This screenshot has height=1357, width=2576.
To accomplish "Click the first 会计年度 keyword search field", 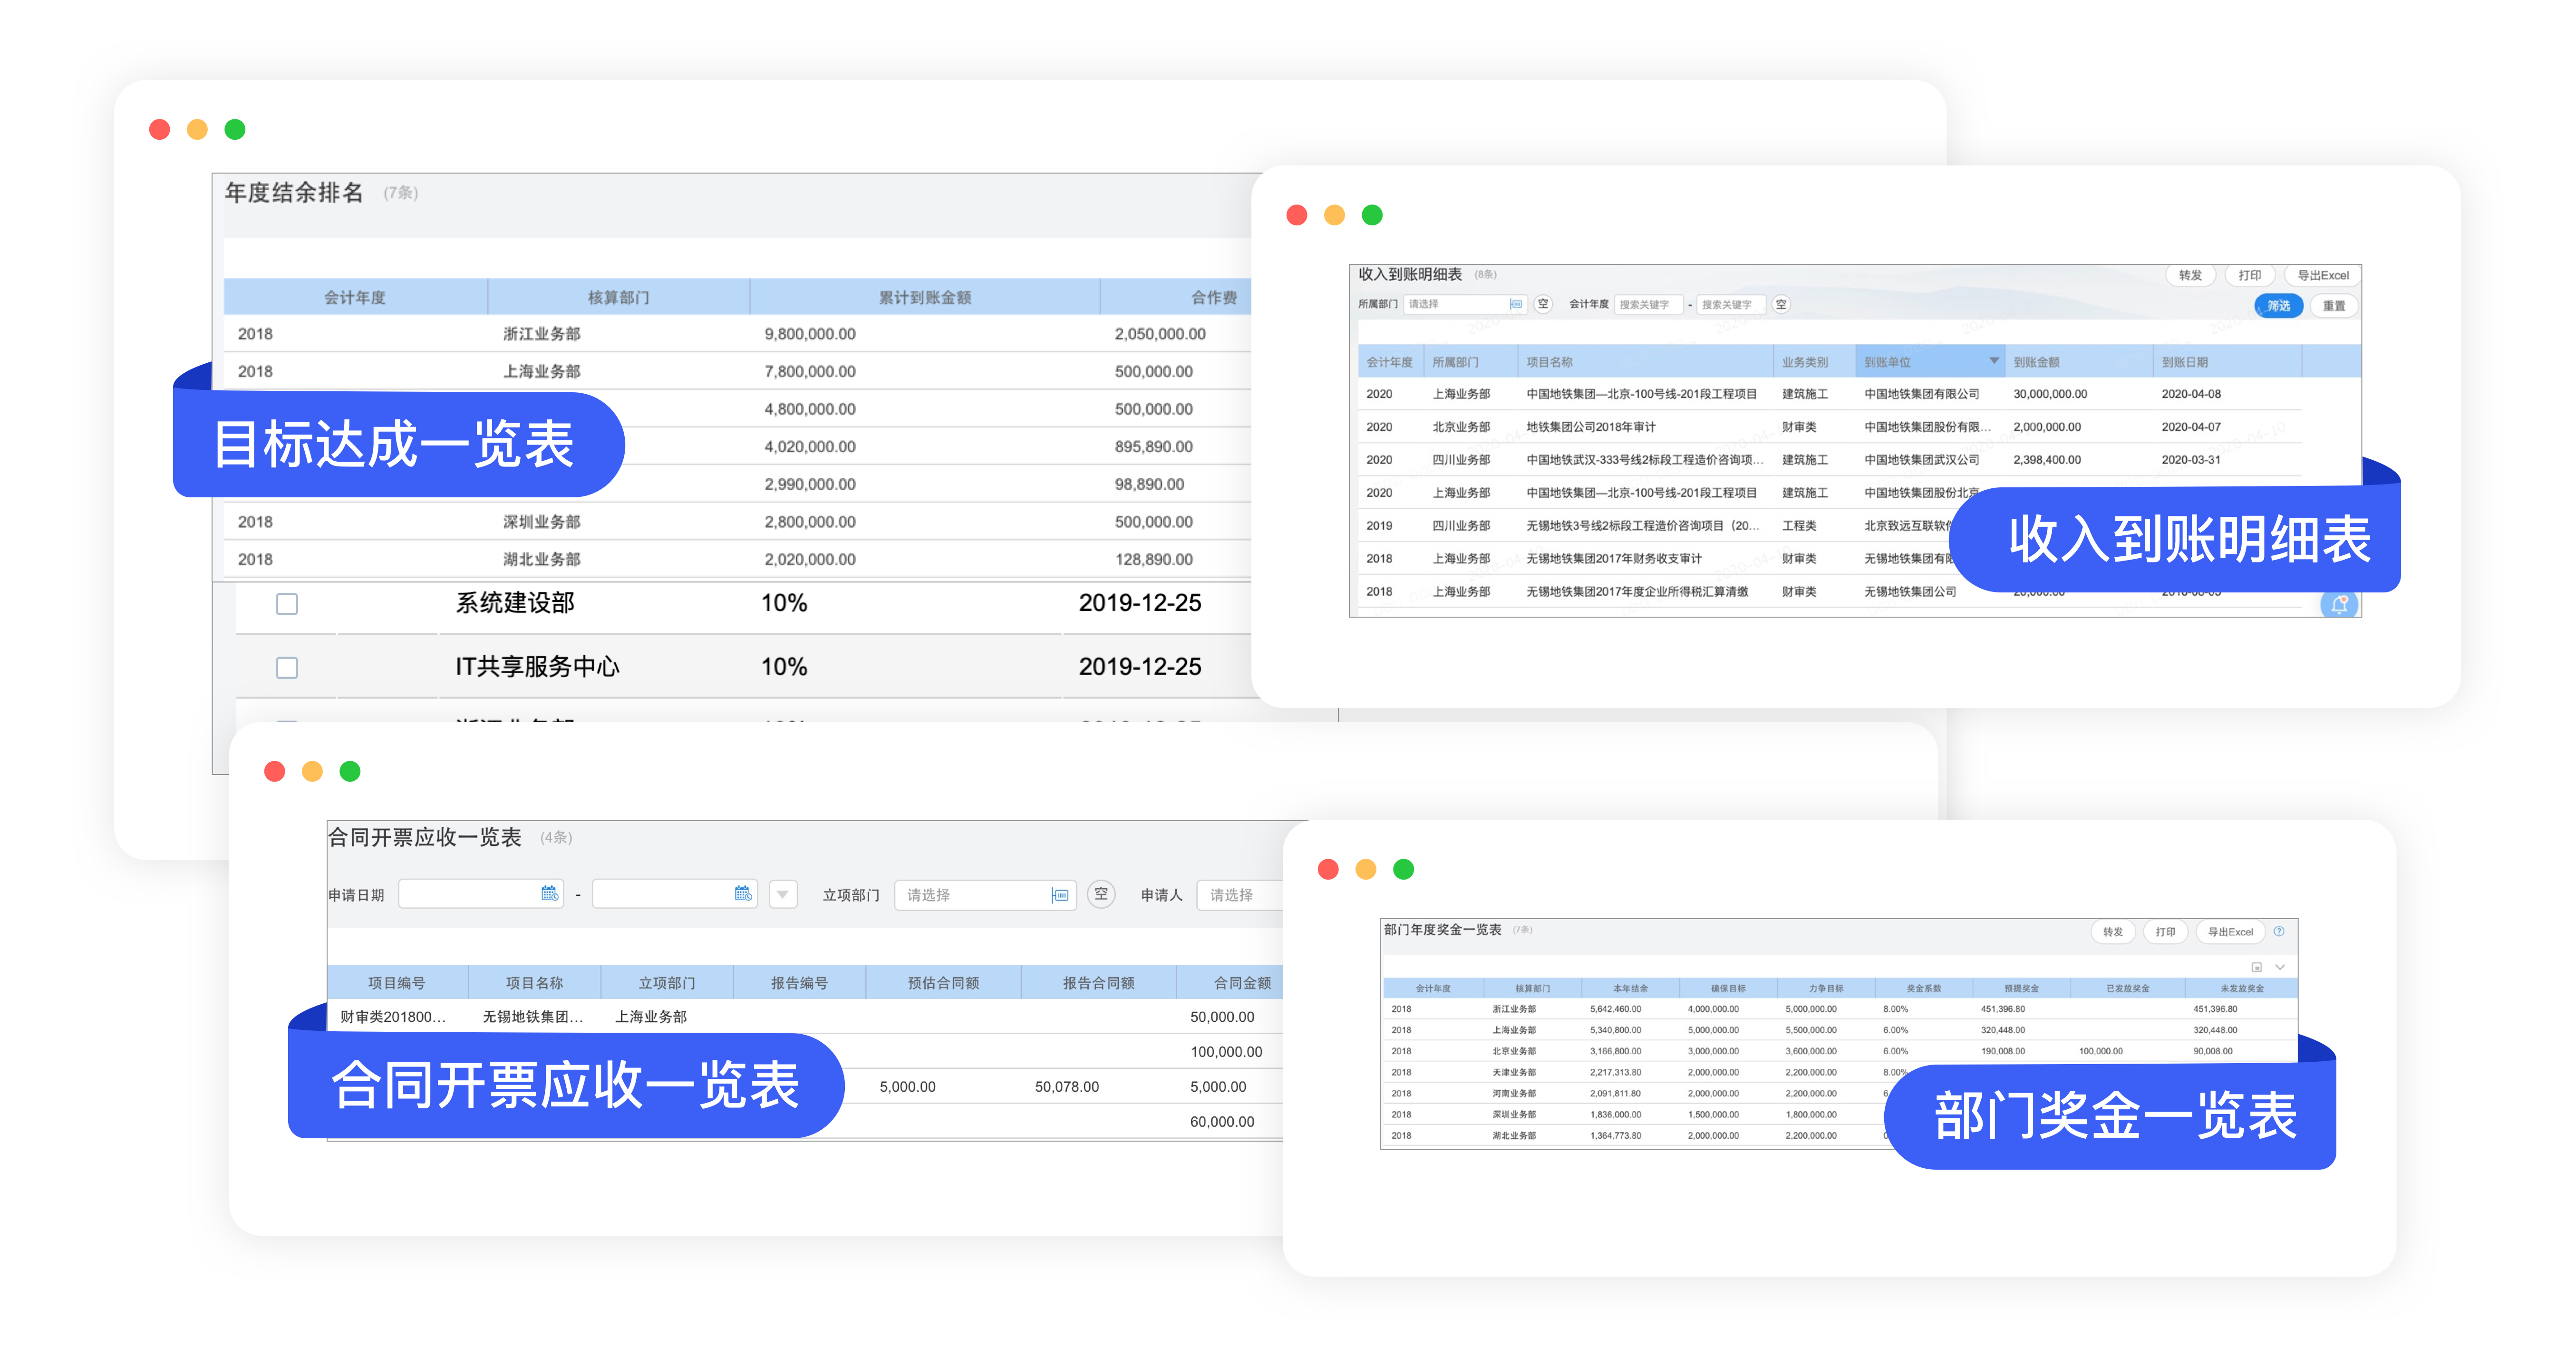I will (x=1648, y=304).
